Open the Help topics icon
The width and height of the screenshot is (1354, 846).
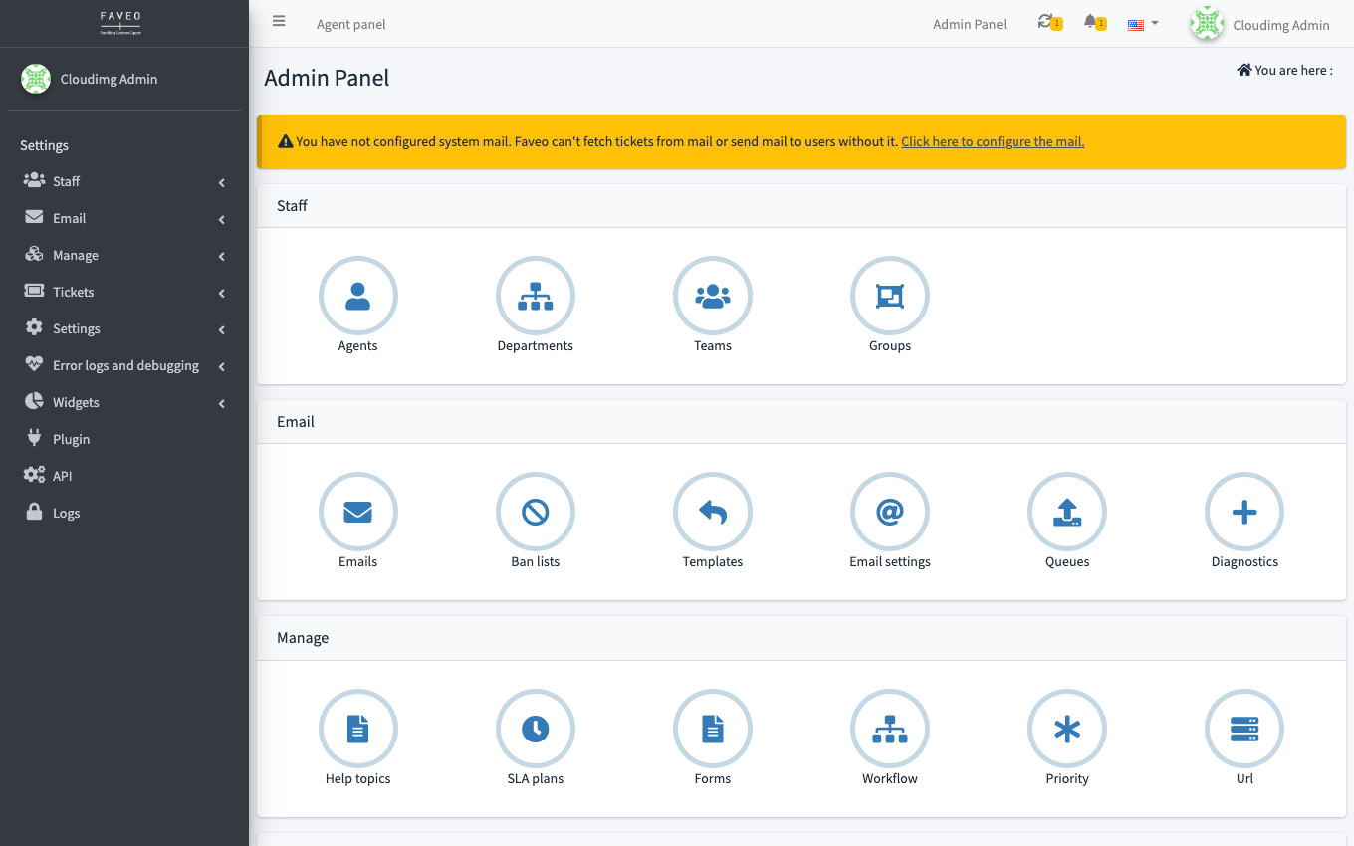coord(357,729)
